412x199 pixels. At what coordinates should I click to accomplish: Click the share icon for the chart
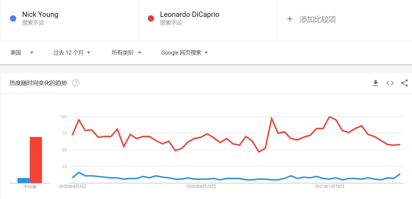click(404, 83)
